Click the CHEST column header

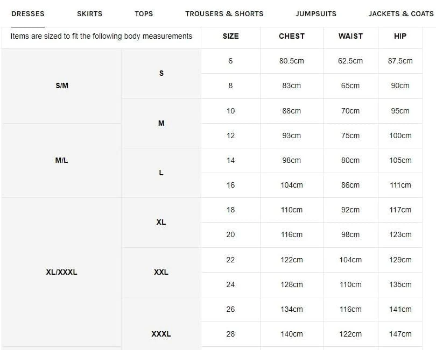pos(292,36)
